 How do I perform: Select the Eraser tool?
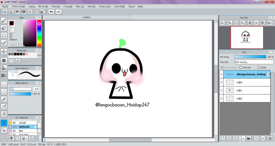pyautogui.click(x=4, y=28)
